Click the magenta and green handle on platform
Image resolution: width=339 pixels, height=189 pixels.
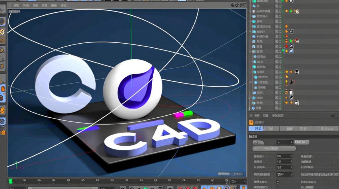pyautogui.click(x=183, y=114)
